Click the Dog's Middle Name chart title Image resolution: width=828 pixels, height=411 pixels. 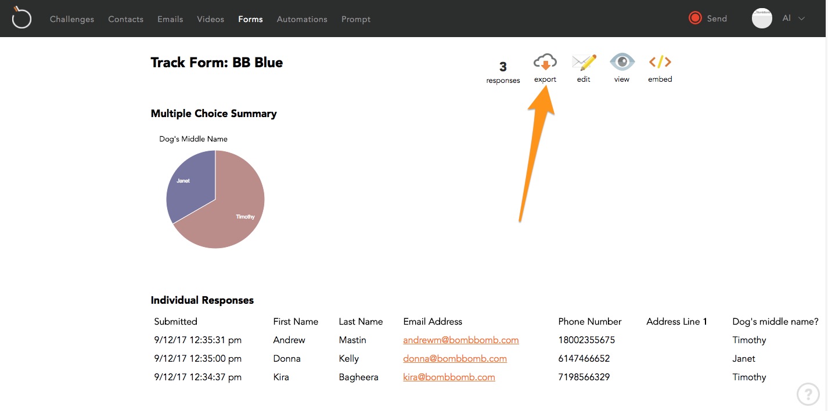pyautogui.click(x=193, y=139)
